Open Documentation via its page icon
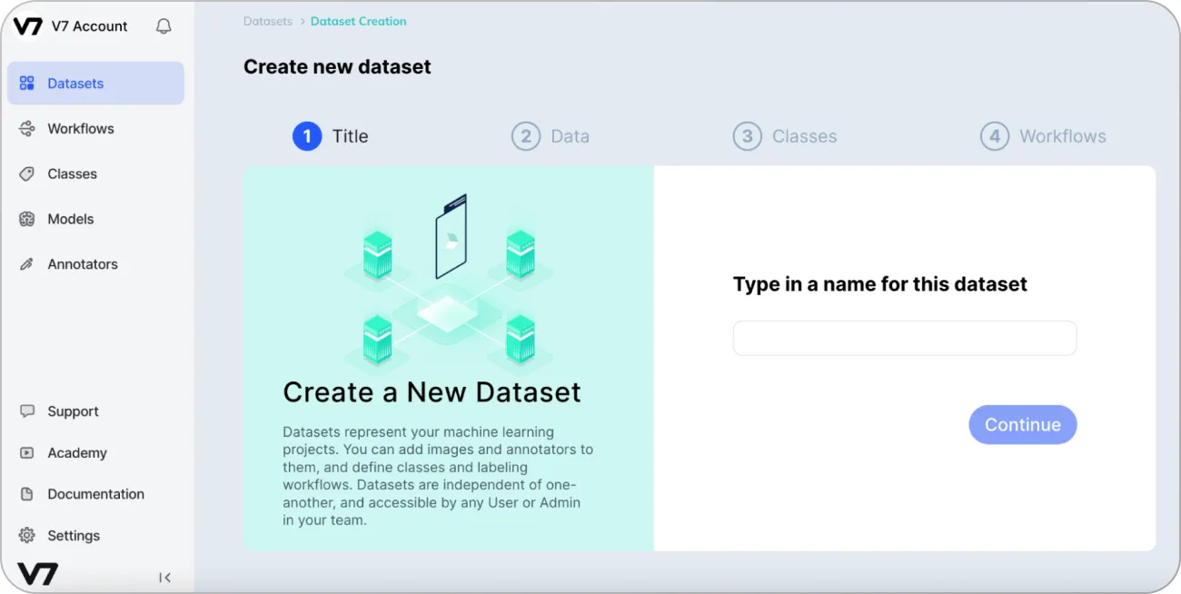The image size is (1181, 594). tap(26, 494)
